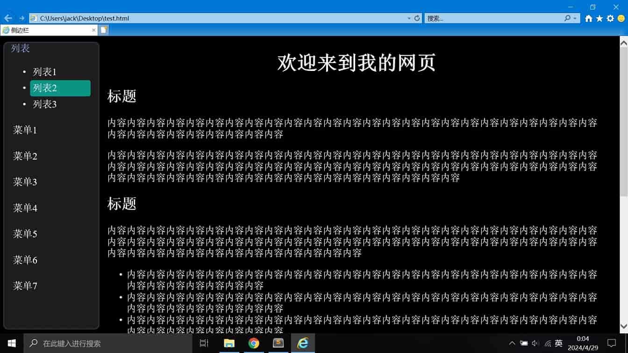Choose 菜单3 from the sidebar

(x=25, y=182)
